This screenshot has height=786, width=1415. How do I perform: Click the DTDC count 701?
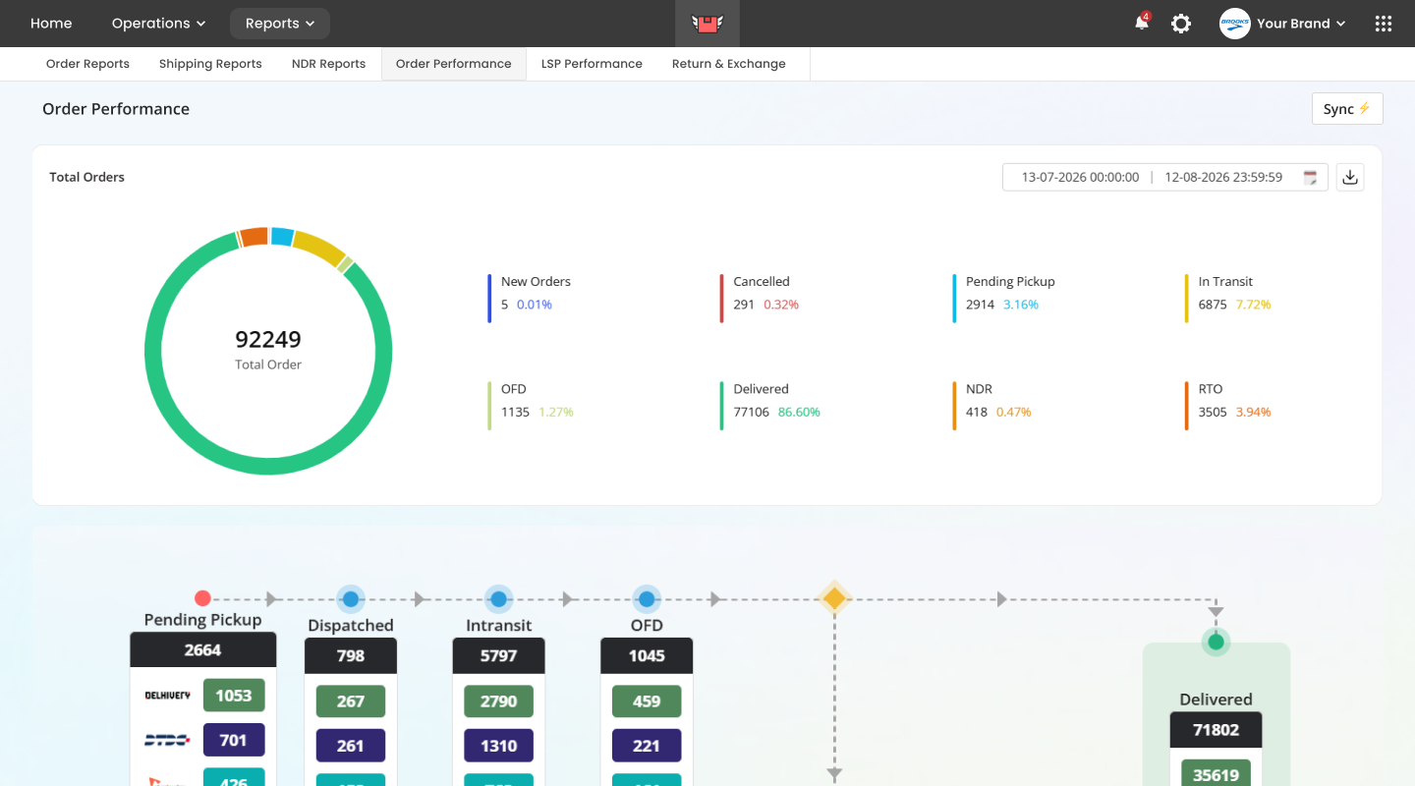234,740
